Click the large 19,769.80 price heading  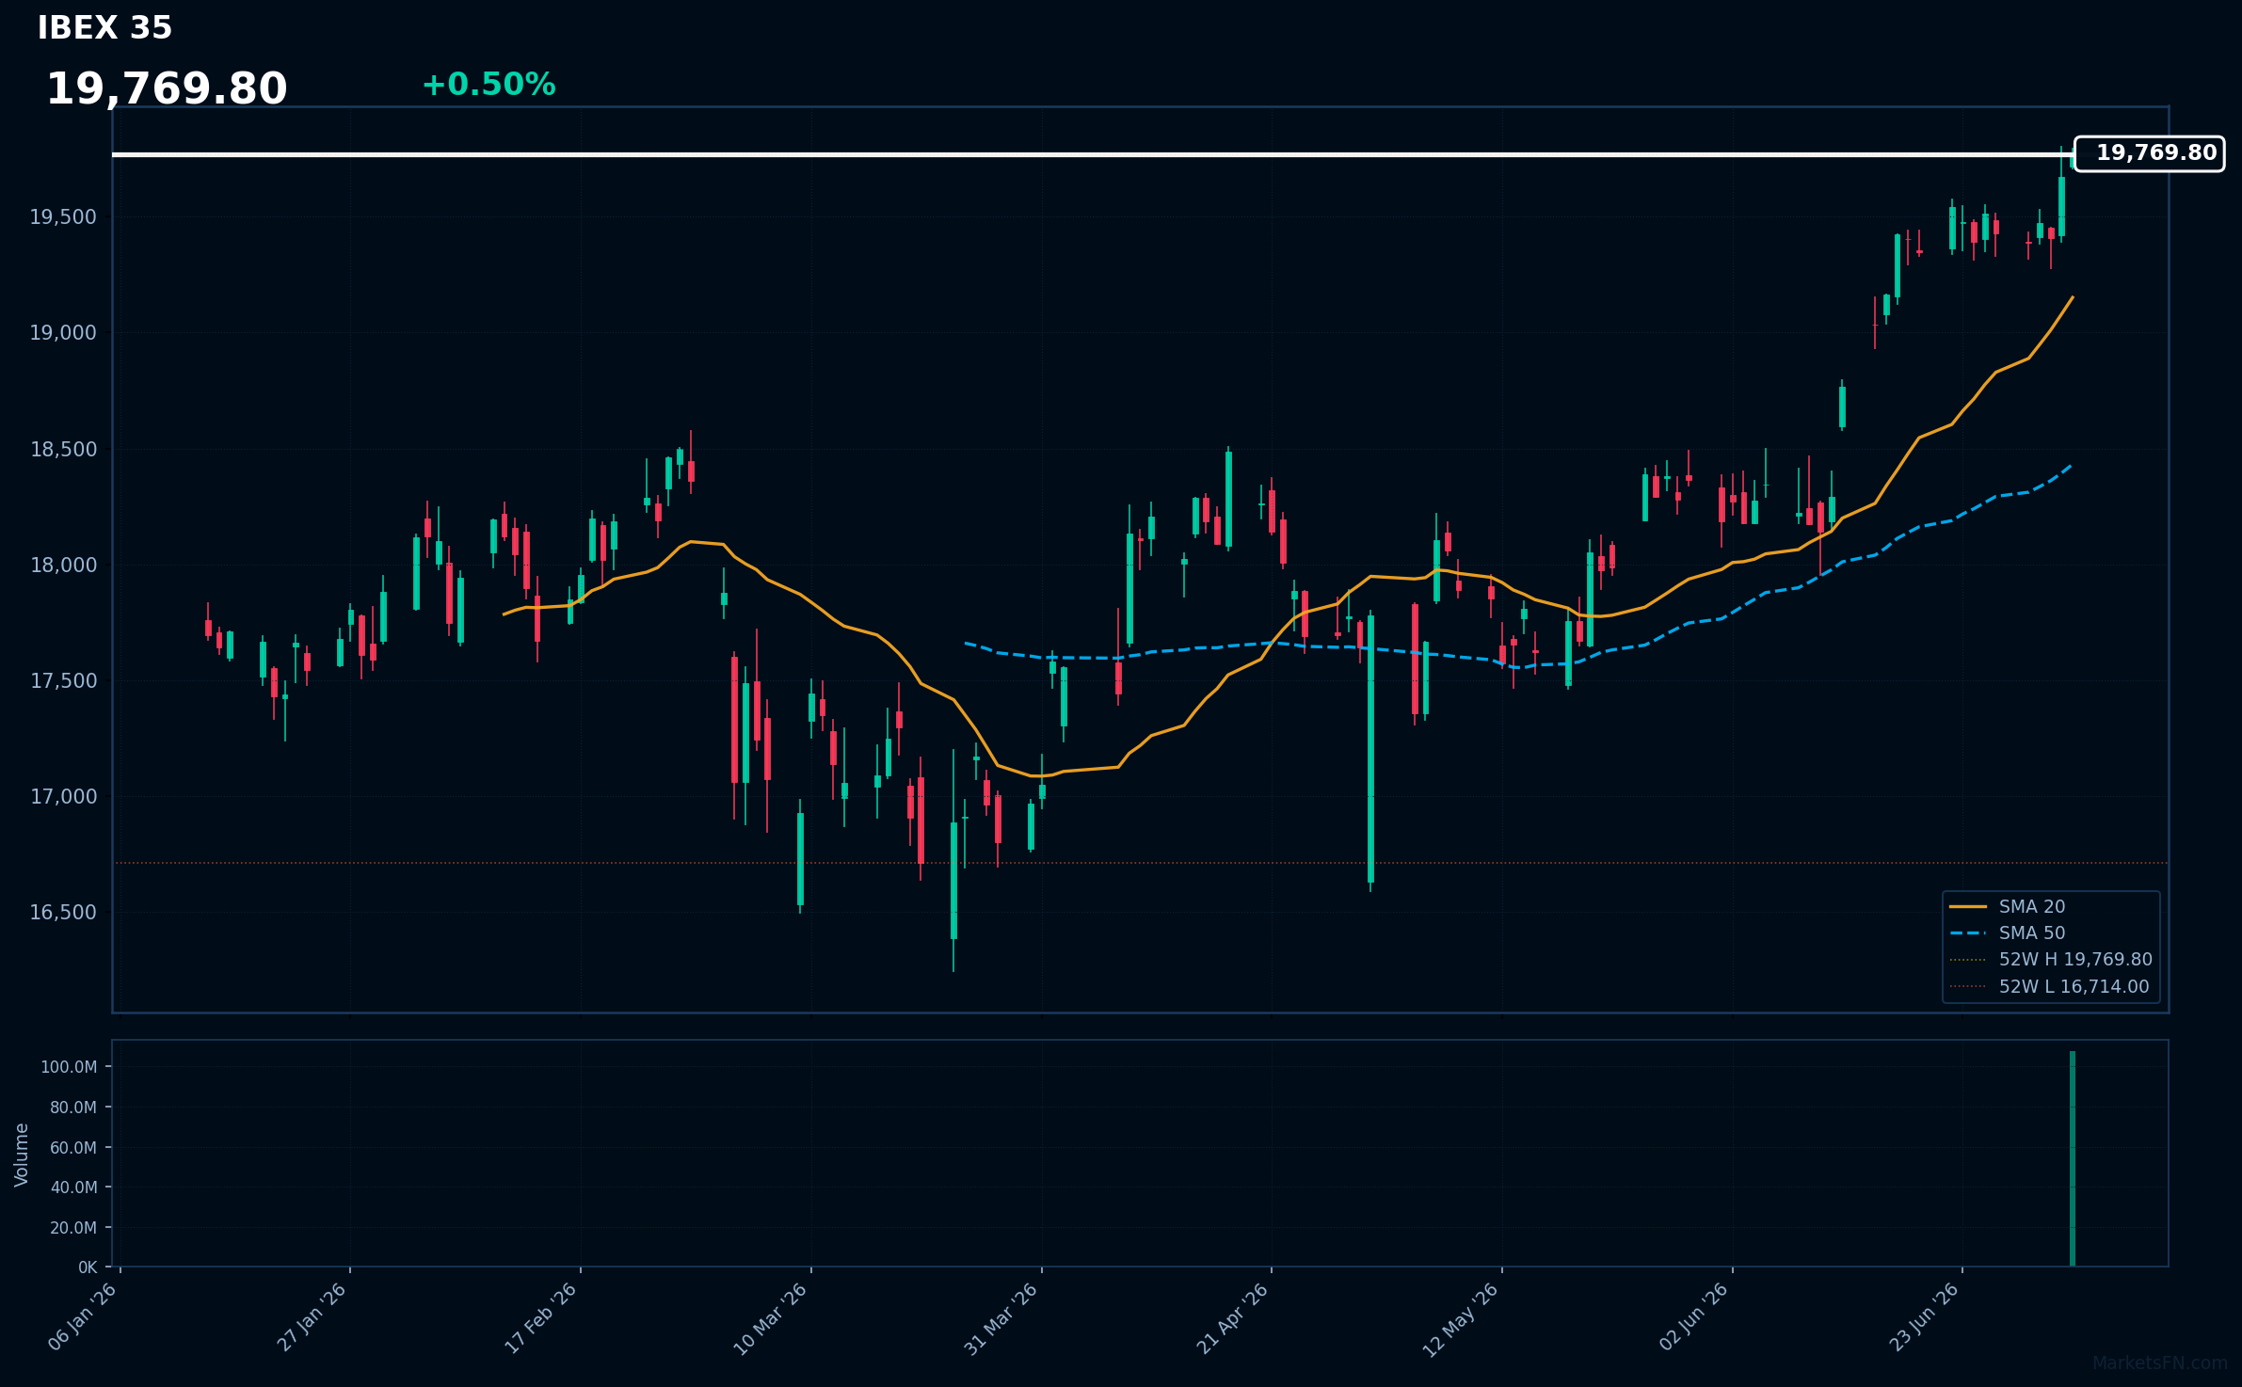point(167,89)
